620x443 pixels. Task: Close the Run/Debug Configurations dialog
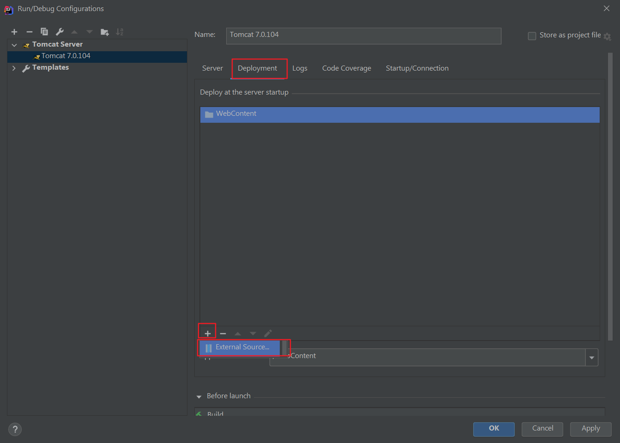click(607, 8)
